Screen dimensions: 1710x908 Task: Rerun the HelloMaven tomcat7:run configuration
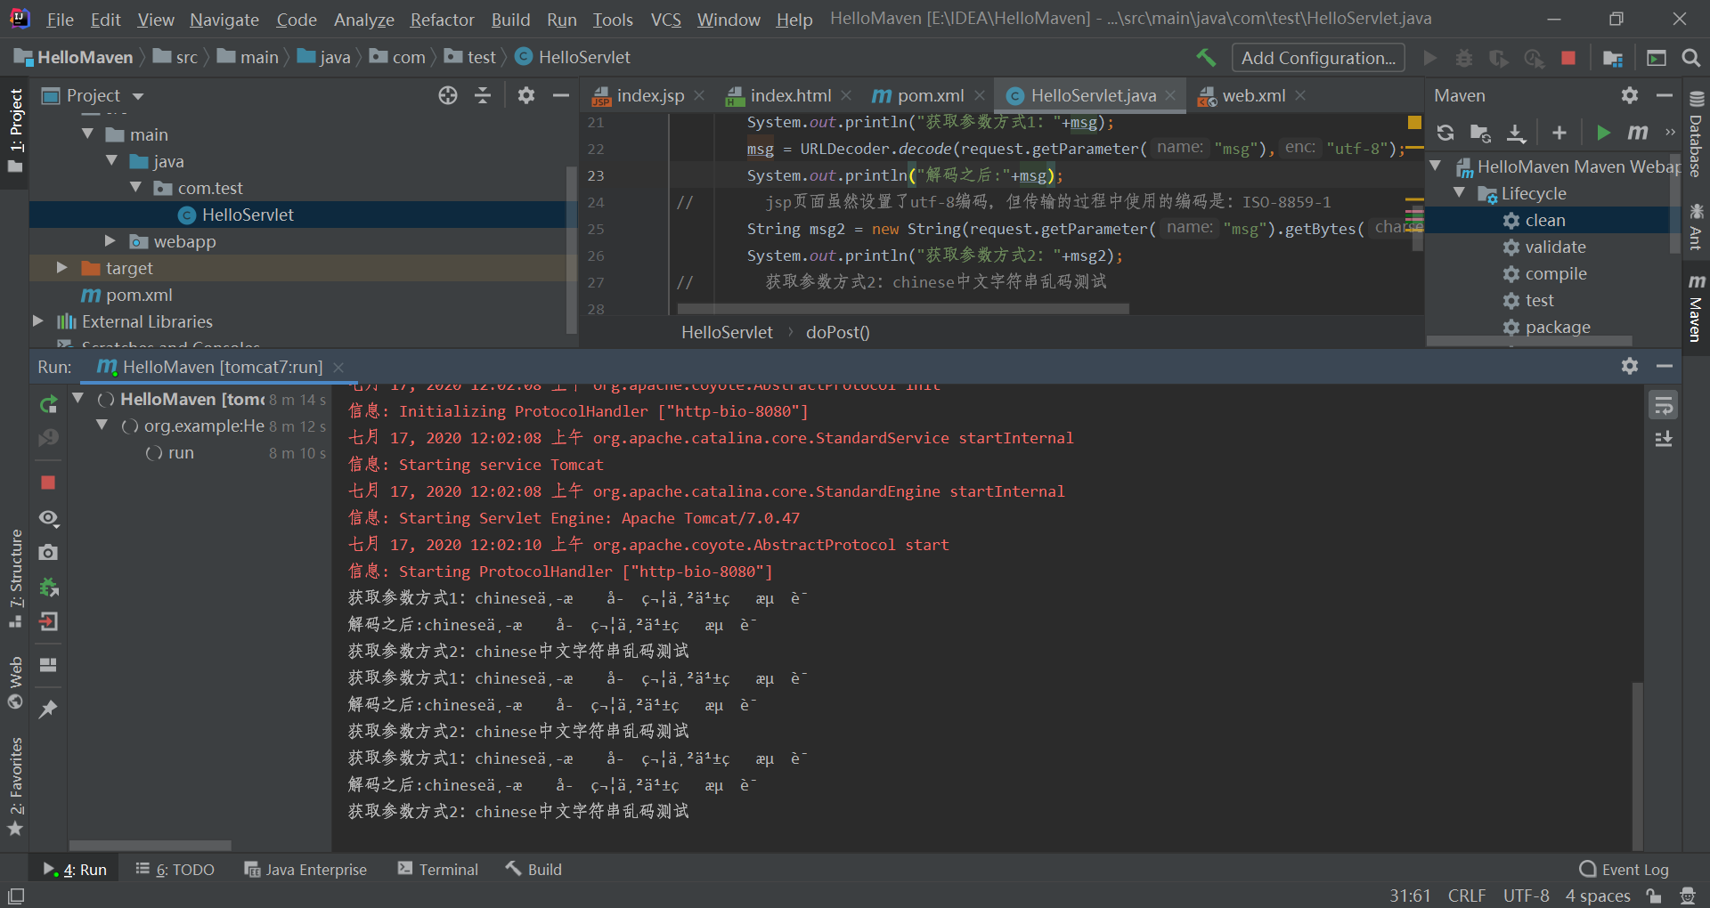[48, 403]
